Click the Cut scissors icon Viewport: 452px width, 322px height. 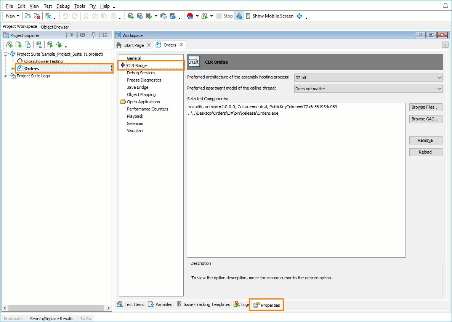pos(86,16)
